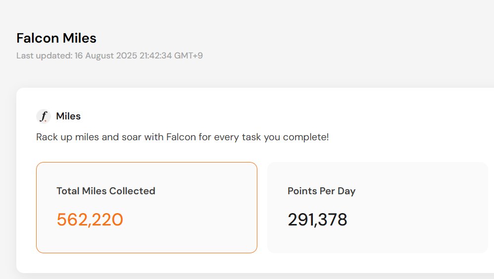Click the orange 562,220 miles value
The image size is (494, 279).
coord(90,220)
